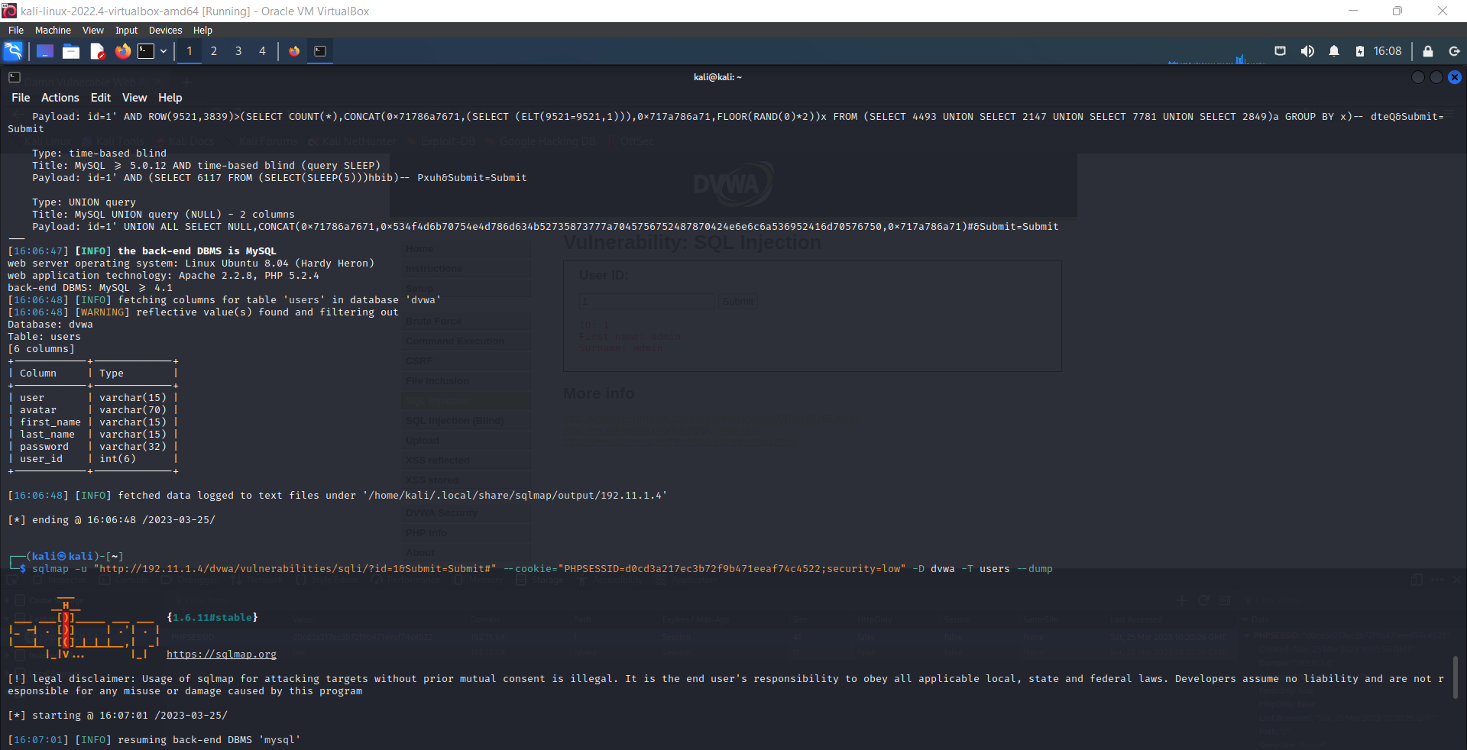This screenshot has width=1467, height=750.
Task: Launch a terminal from the panel icon
Action: point(145,51)
